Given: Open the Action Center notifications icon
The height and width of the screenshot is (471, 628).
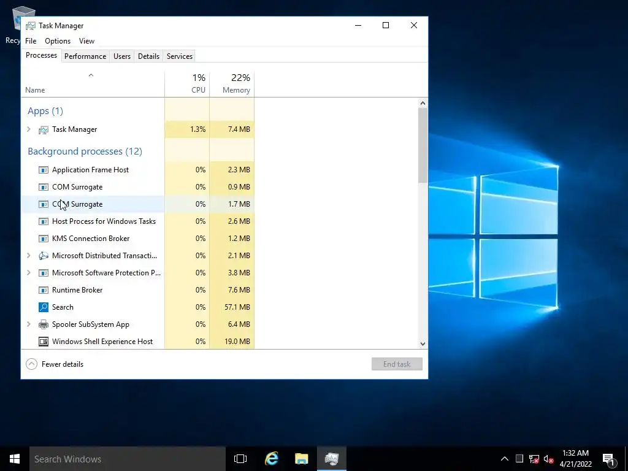Looking at the screenshot, I should click(x=609, y=459).
